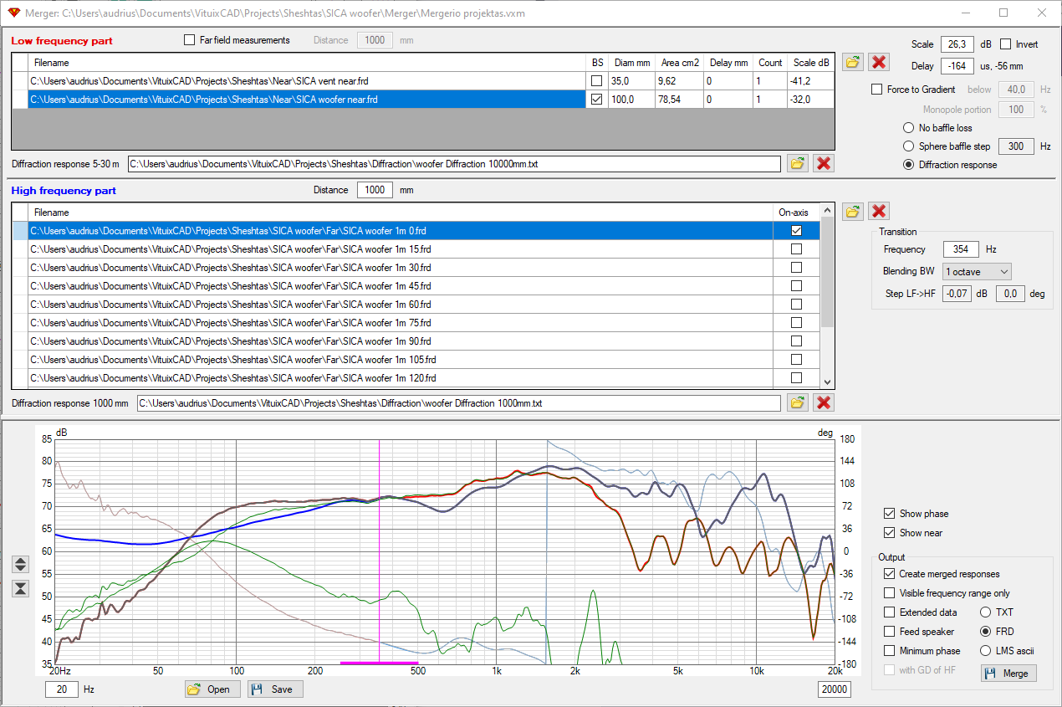
Task: Select Sphere baffle step radio button
Action: pos(908,146)
